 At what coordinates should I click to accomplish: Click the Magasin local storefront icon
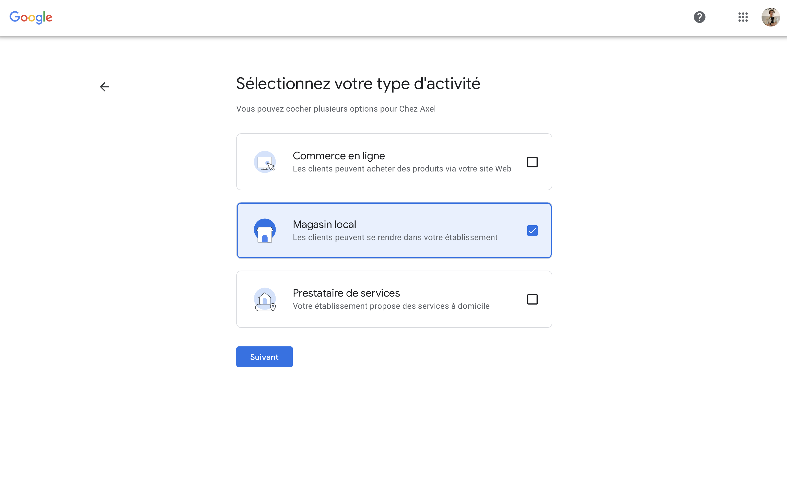[x=265, y=231]
